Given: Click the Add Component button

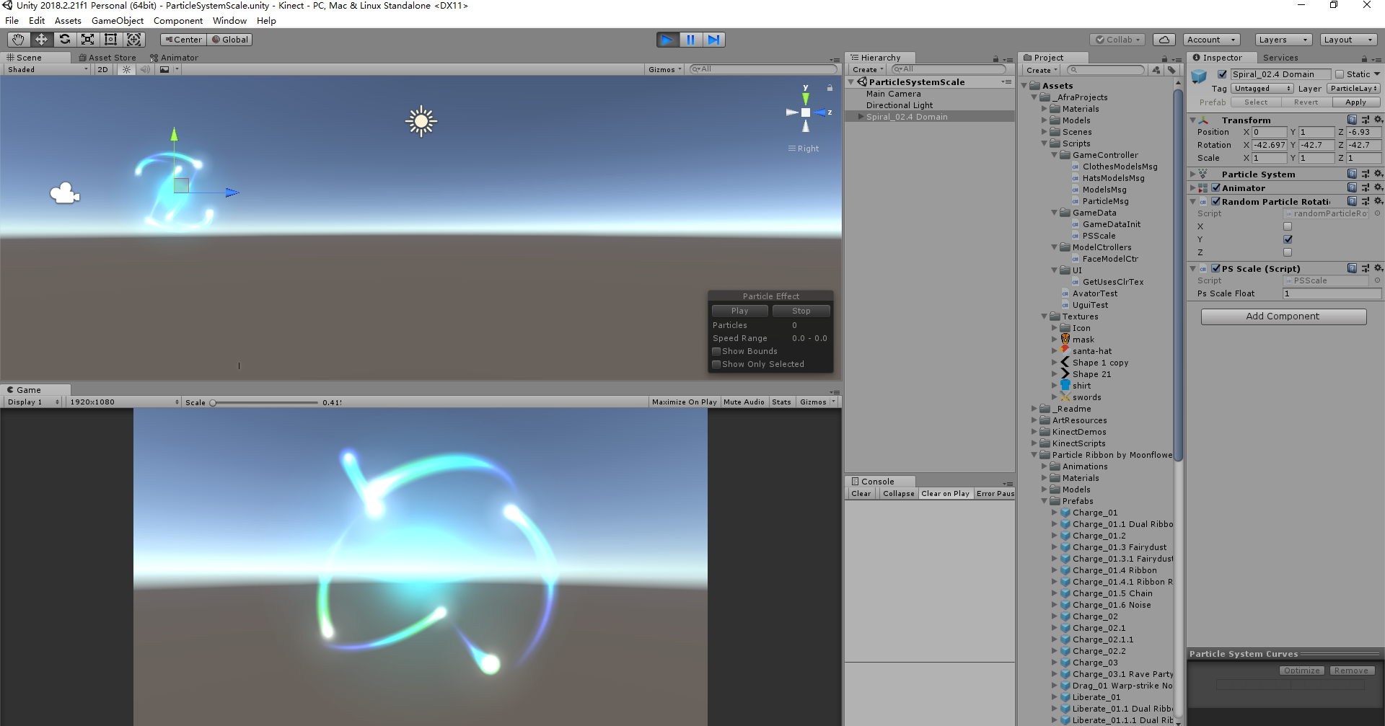Looking at the screenshot, I should click(x=1283, y=316).
